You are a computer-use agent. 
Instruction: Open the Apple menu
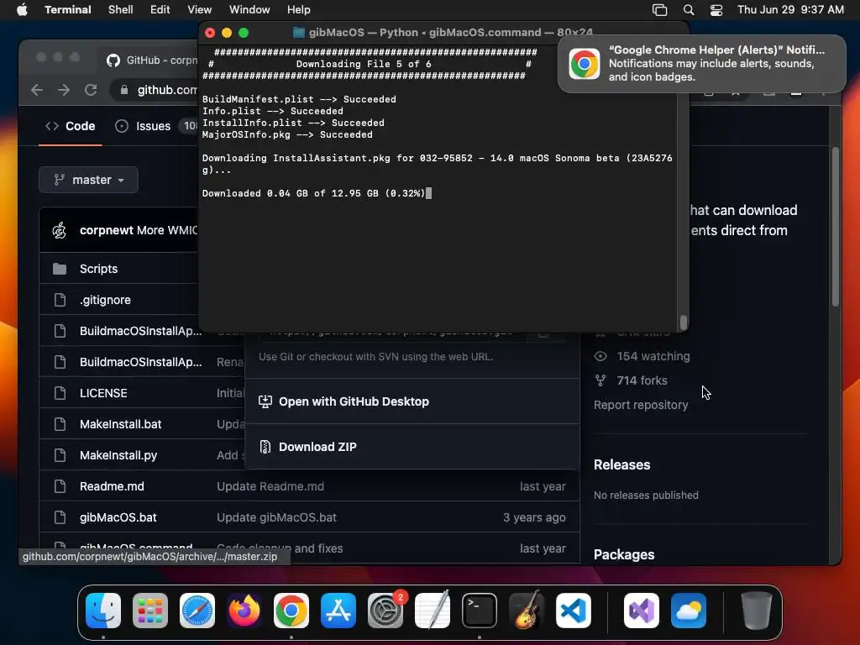click(22, 9)
